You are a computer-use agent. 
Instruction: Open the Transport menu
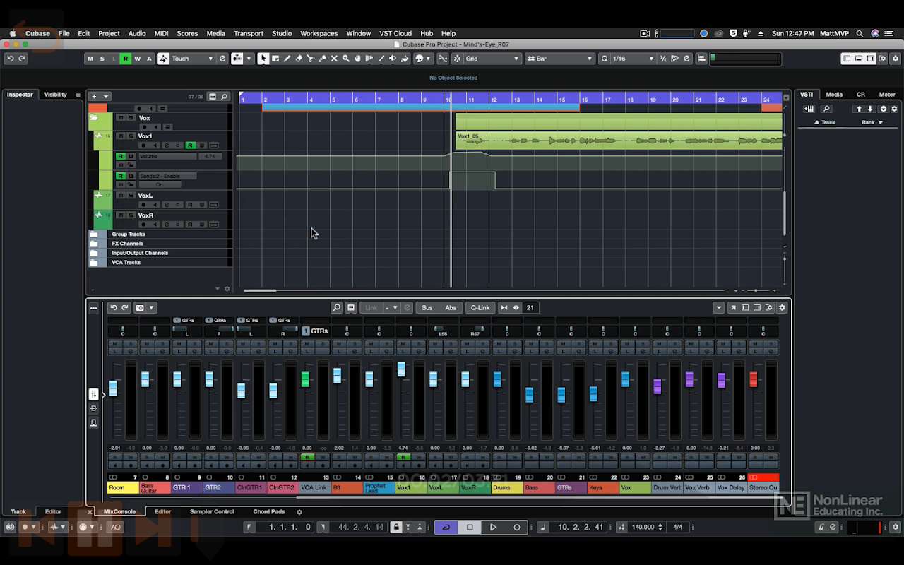point(248,33)
